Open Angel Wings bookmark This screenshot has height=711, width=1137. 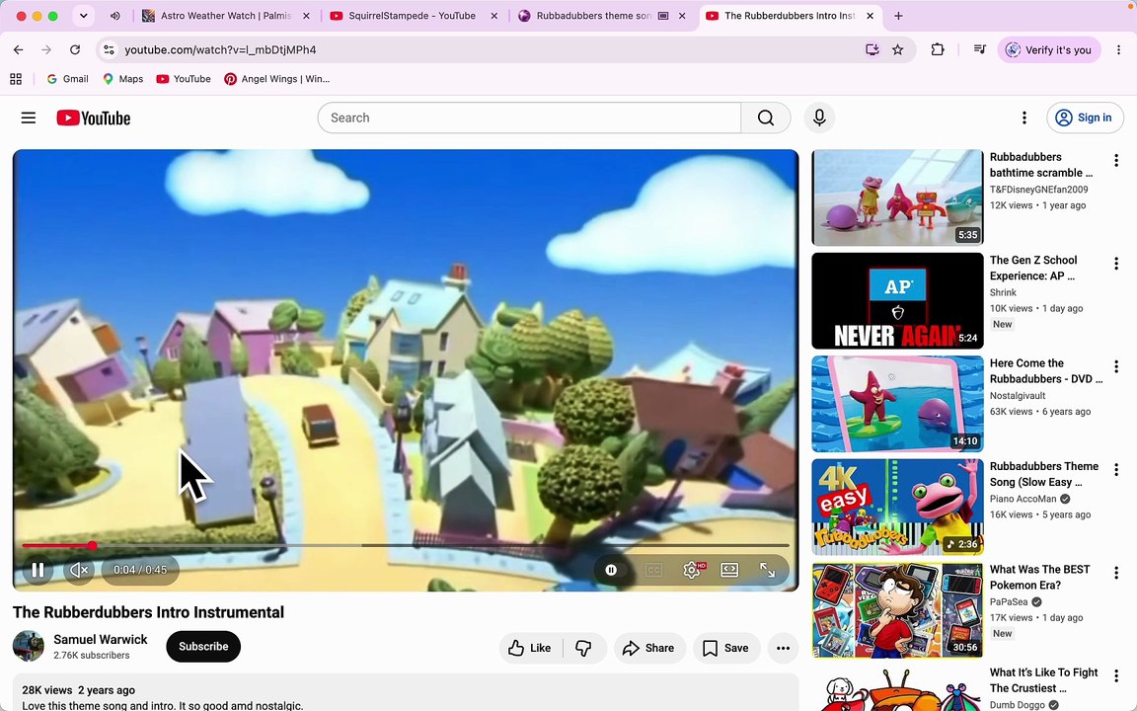[x=276, y=78]
